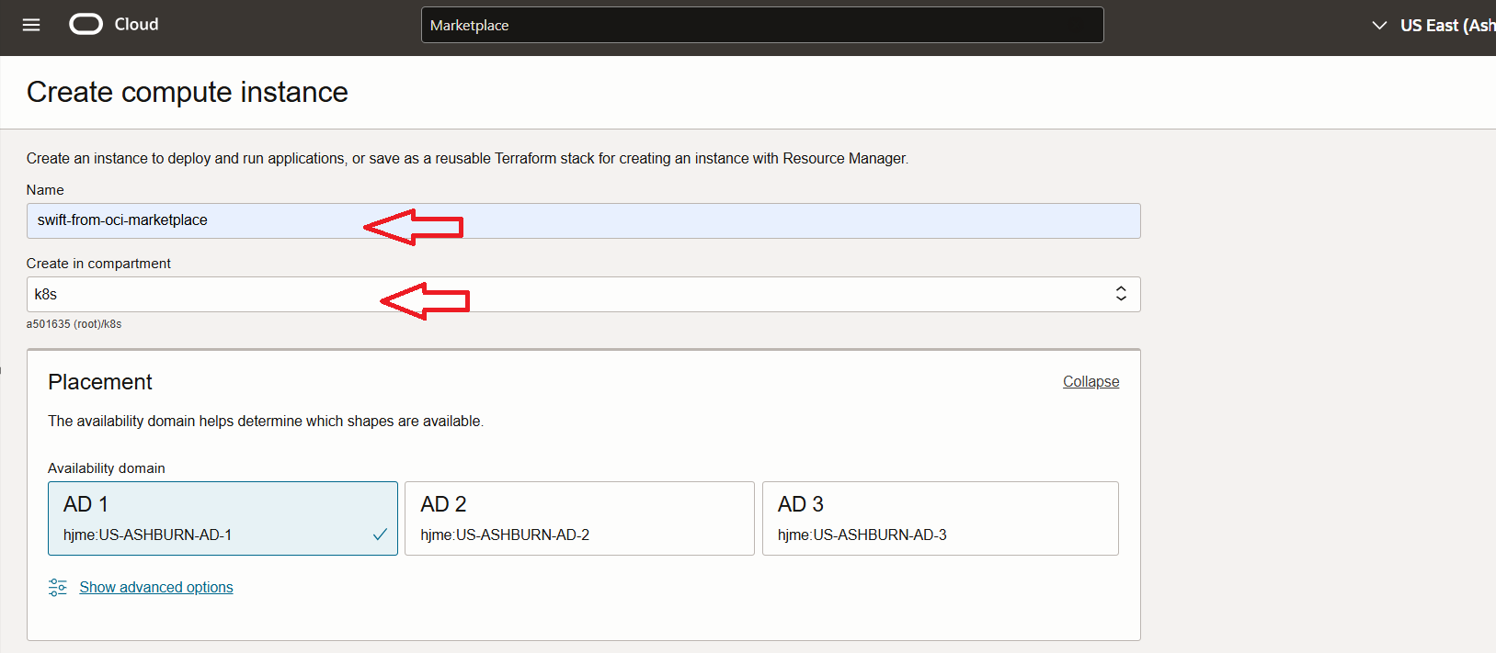Click the region chevron icon
This screenshot has height=653, width=1496.
pos(1379,26)
